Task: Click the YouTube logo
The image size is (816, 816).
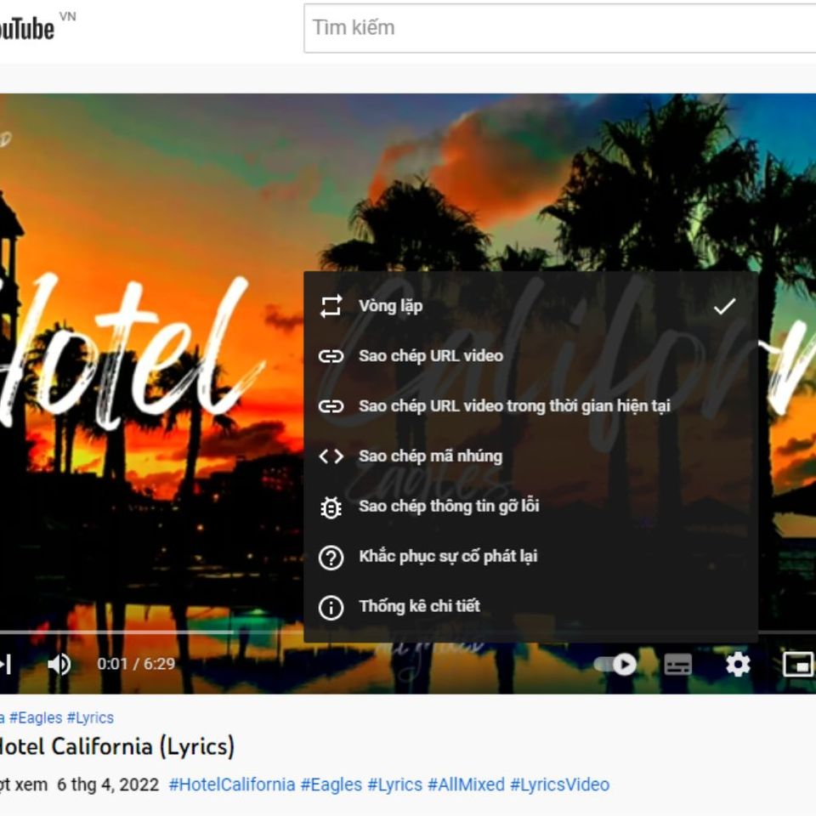Action: point(25,25)
